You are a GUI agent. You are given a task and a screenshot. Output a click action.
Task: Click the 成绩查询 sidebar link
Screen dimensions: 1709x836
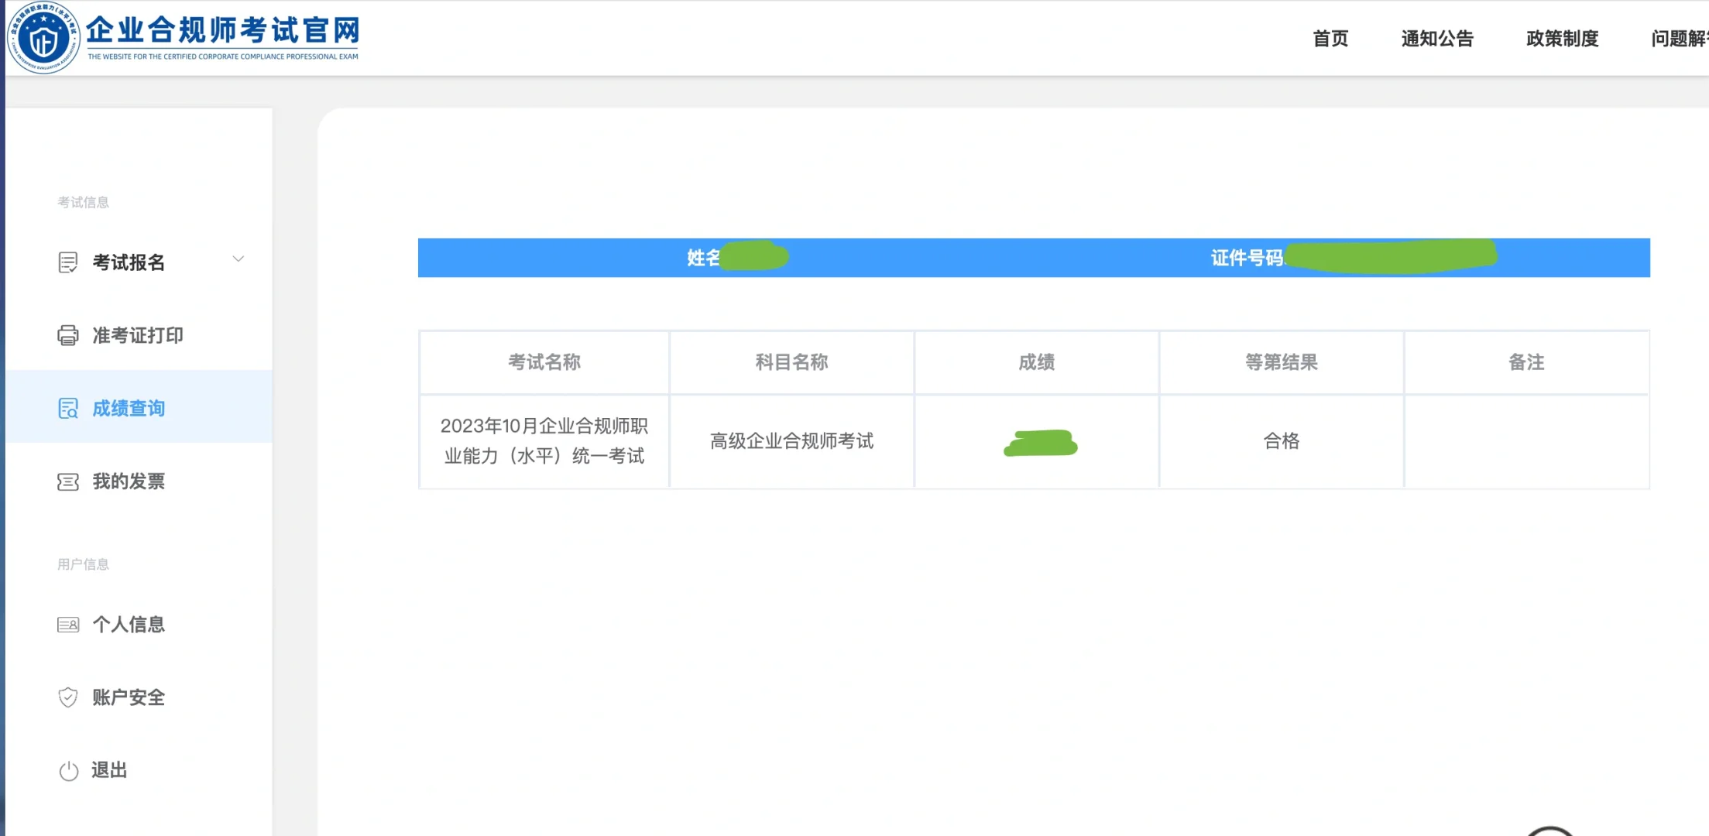point(128,408)
